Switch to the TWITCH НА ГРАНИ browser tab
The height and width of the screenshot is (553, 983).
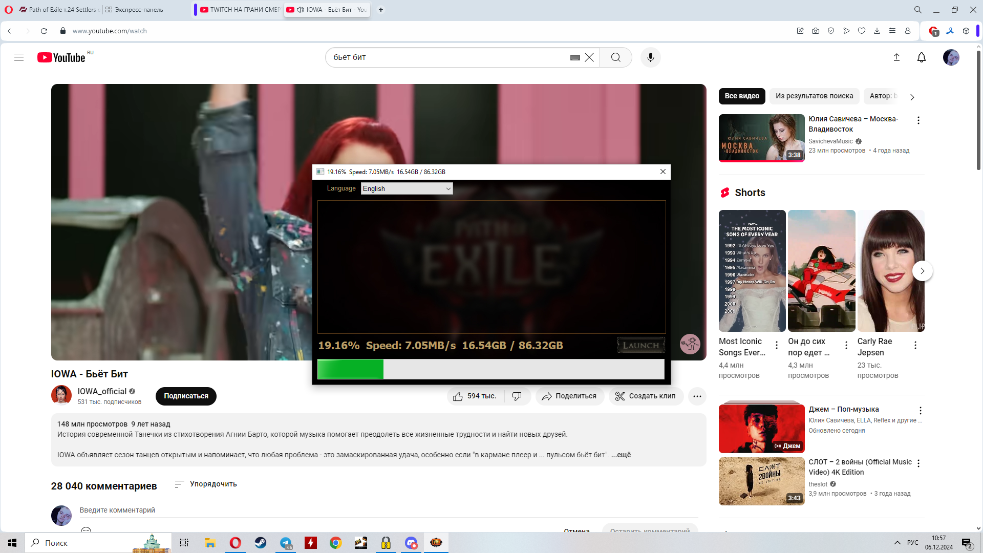240,10
